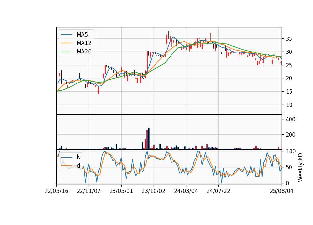Click the 22/05/16 date tick label
The height and width of the screenshot is (225, 313).
pos(56,191)
